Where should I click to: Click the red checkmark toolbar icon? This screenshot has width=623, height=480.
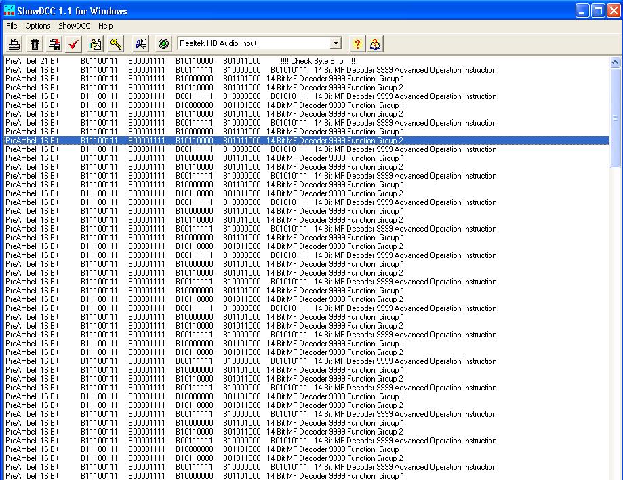click(x=74, y=44)
